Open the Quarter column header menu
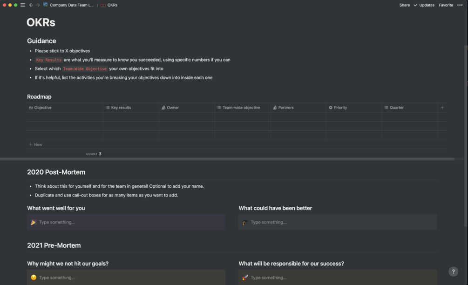468x285 pixels. pyautogui.click(x=396, y=108)
